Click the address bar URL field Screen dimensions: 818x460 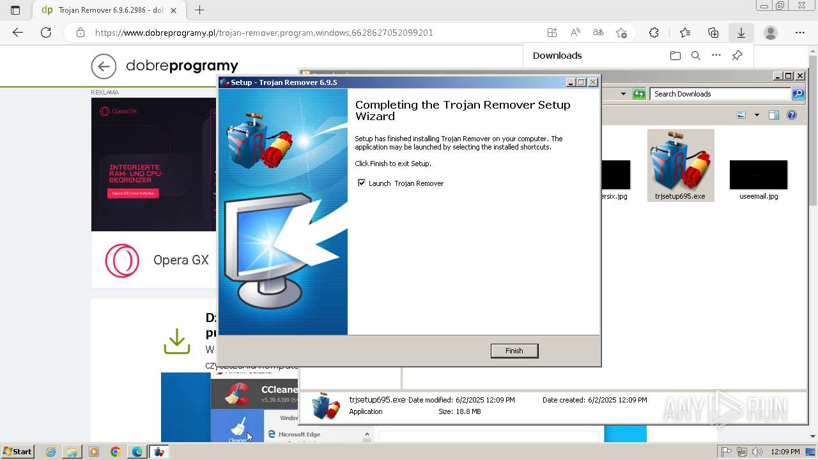click(x=264, y=33)
